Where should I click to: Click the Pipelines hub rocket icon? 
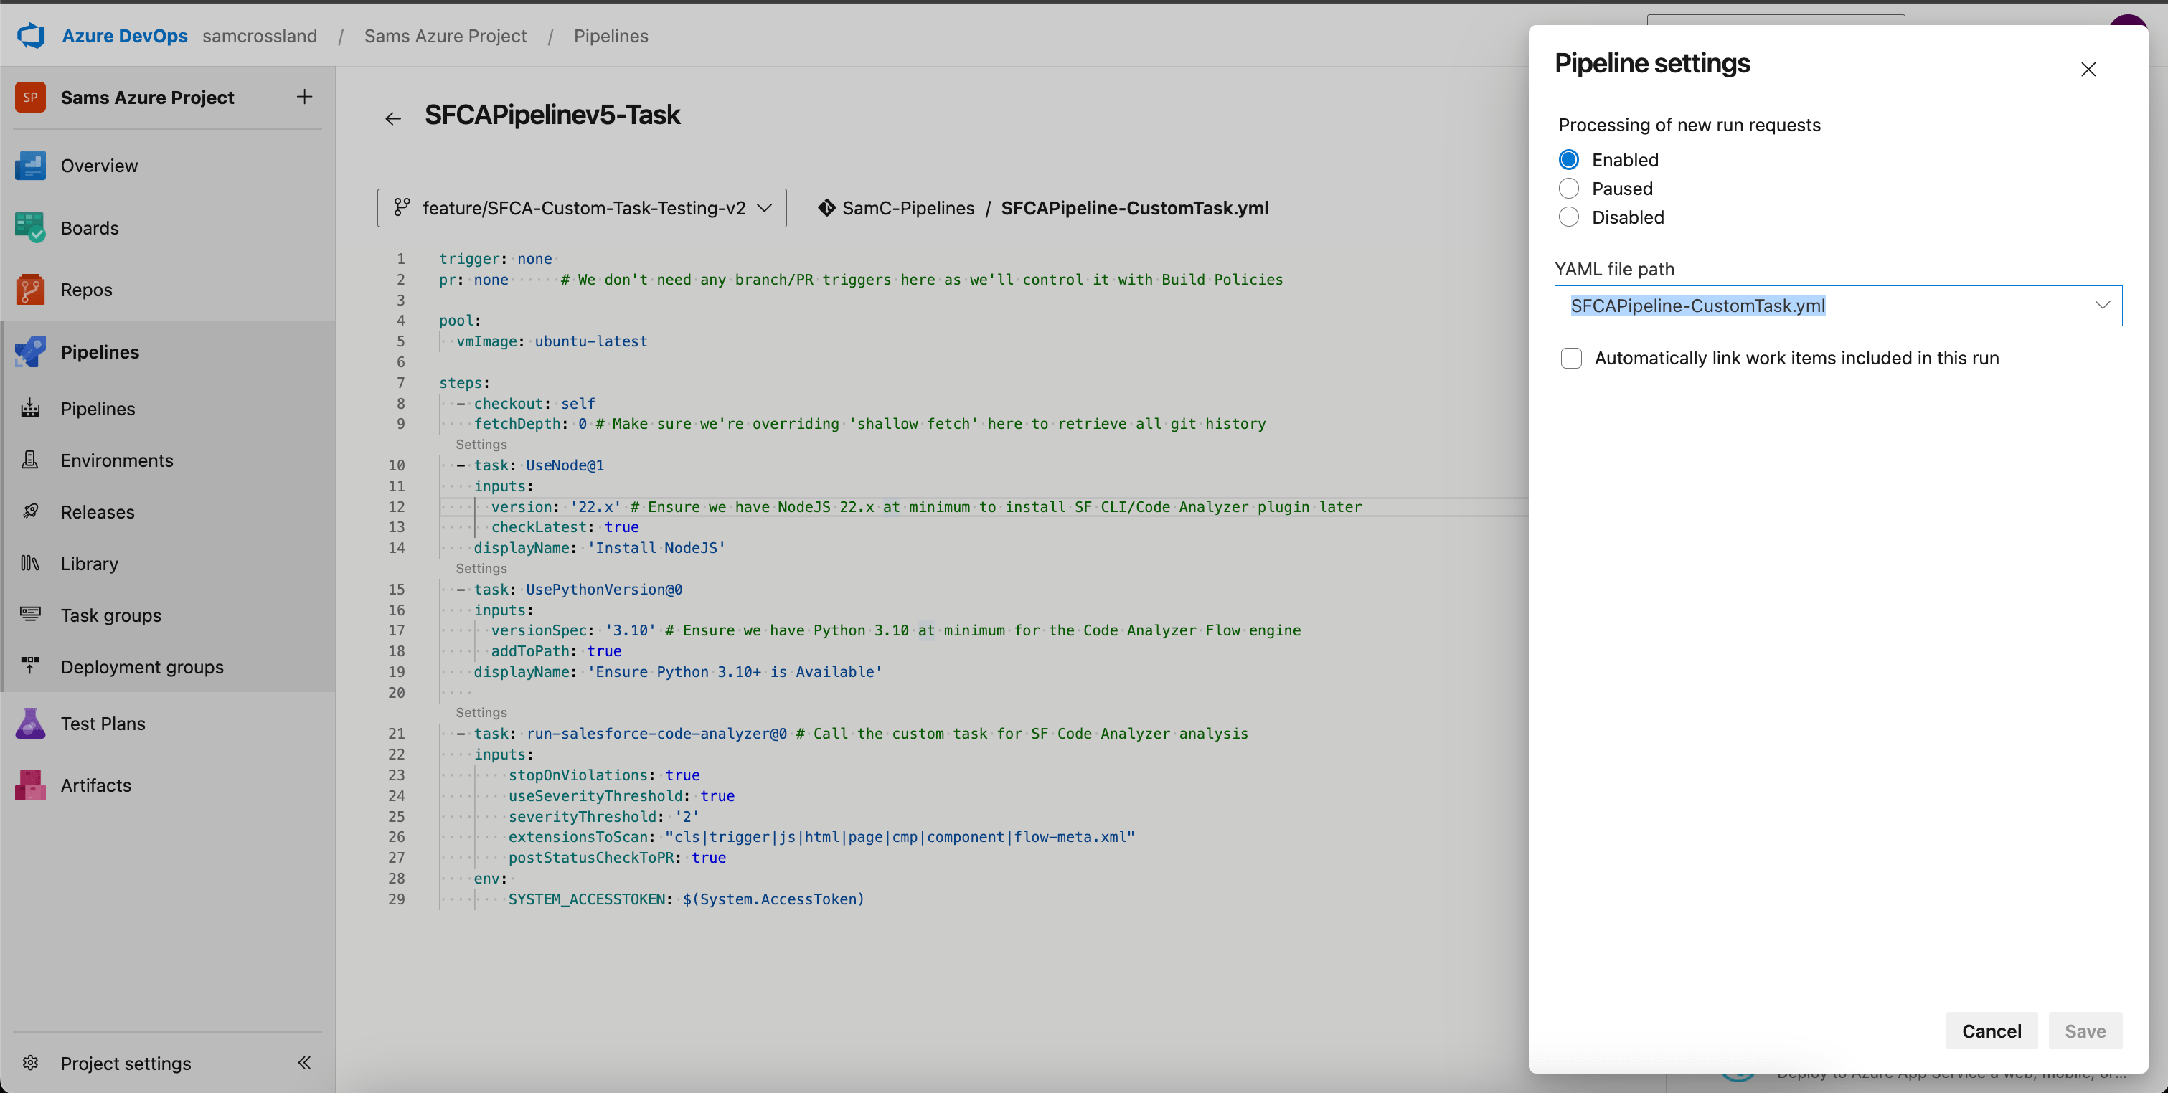coord(30,351)
